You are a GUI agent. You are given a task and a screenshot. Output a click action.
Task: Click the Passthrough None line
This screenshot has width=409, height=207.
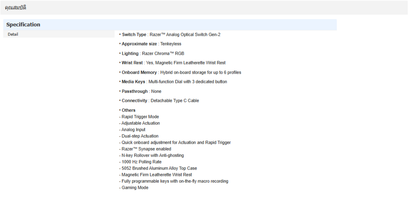point(140,91)
